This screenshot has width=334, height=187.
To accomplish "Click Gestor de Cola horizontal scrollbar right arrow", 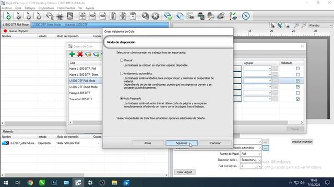I will coord(302,123).
